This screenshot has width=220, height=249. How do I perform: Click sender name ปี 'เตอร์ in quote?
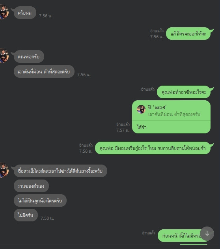coord(157,108)
